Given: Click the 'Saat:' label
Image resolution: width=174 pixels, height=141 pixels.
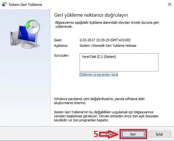Looking at the screenshot, I should point(58,40).
